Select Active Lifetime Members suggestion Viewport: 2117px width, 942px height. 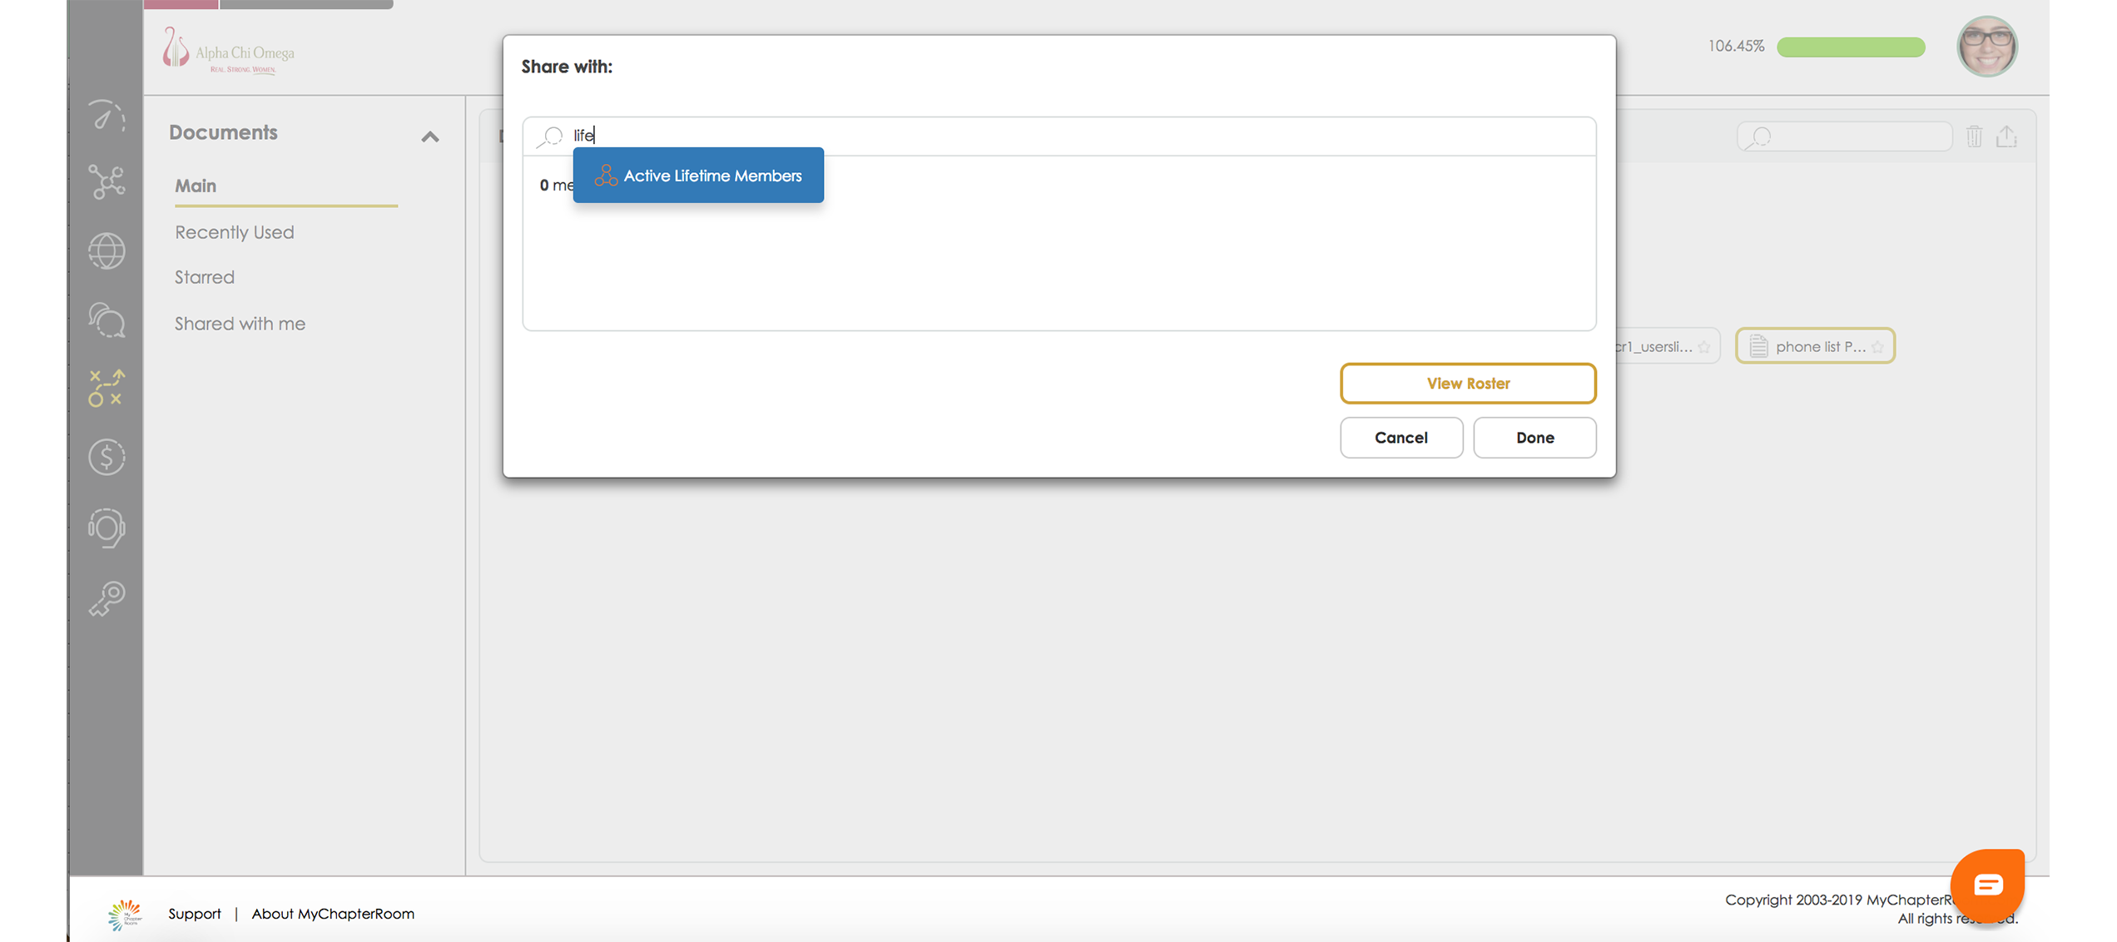coord(698,176)
